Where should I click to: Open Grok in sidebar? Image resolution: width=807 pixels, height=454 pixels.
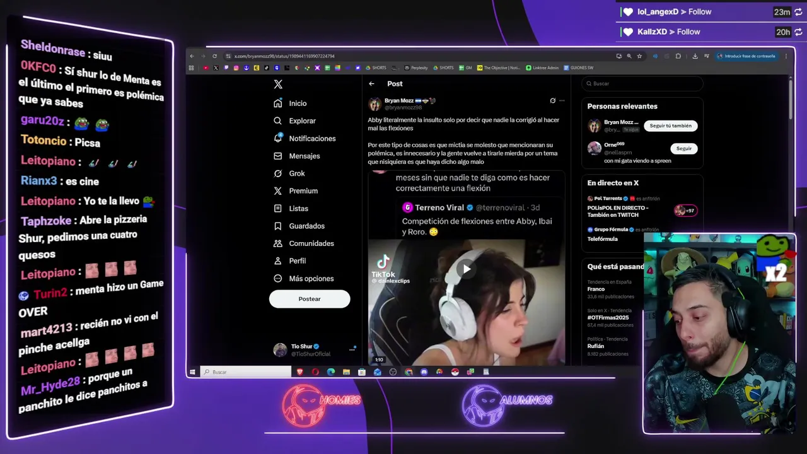tap(289, 173)
